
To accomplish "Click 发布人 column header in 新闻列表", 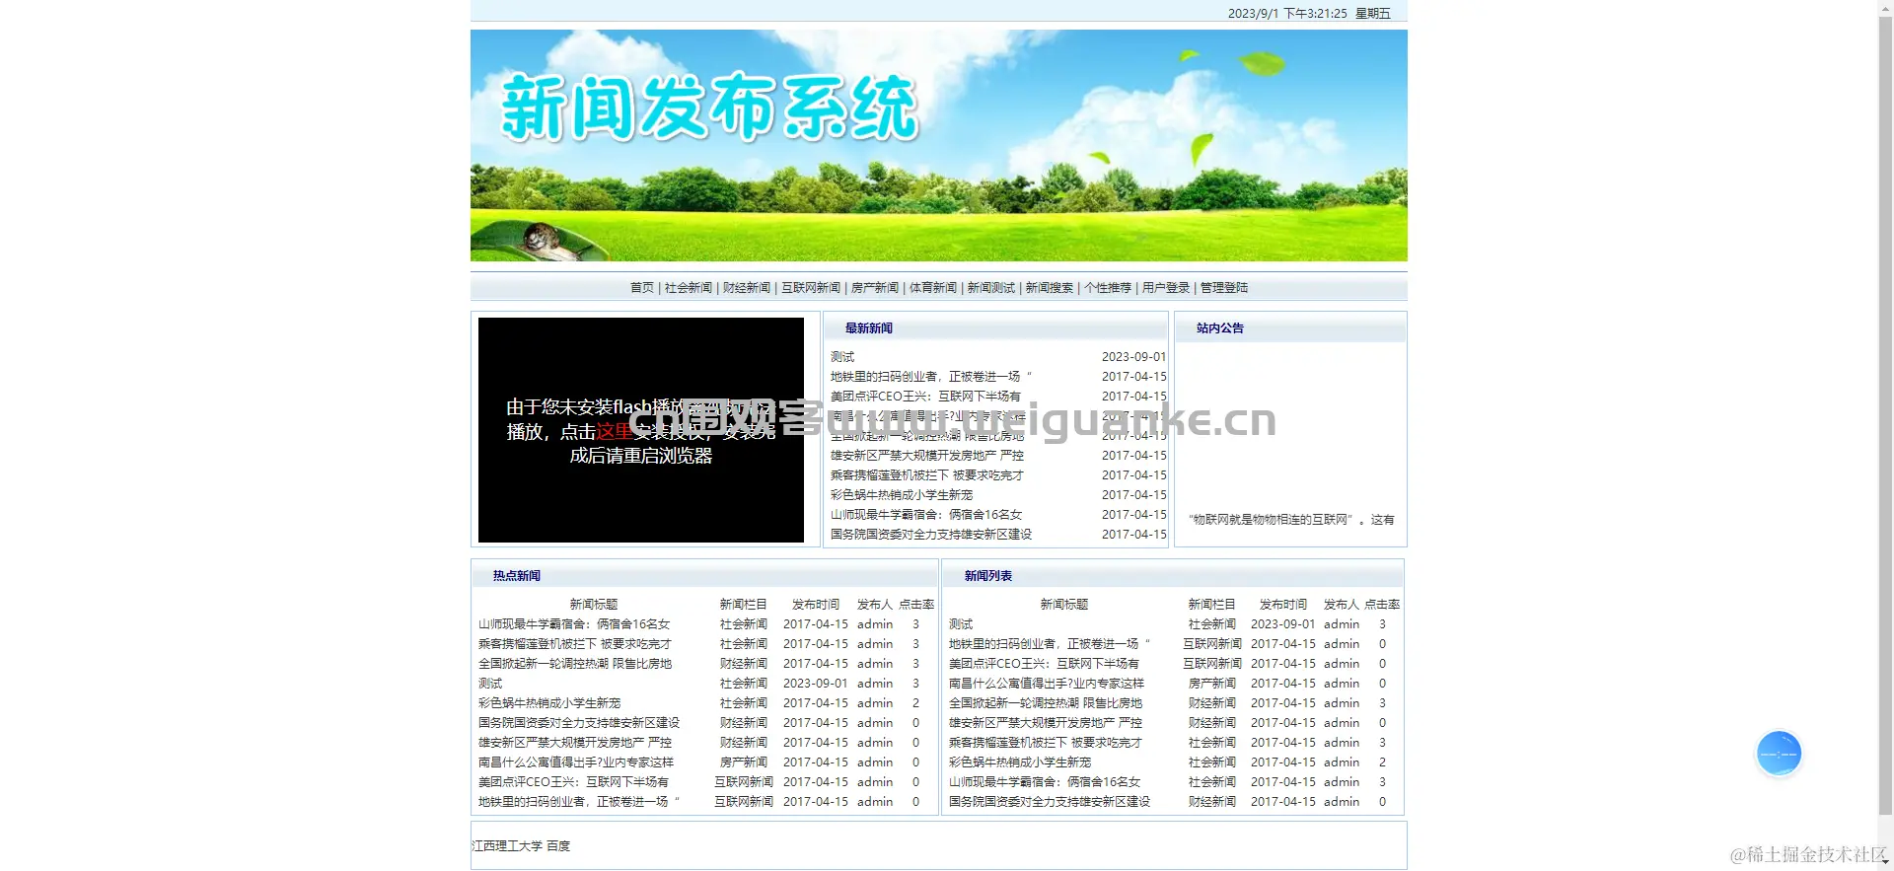I will [1342, 605].
